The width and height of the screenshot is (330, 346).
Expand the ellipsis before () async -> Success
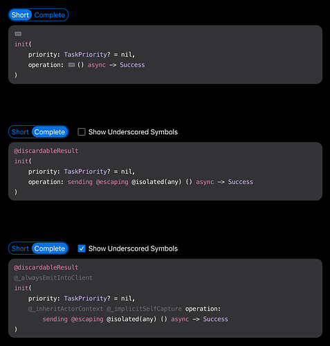71,65
